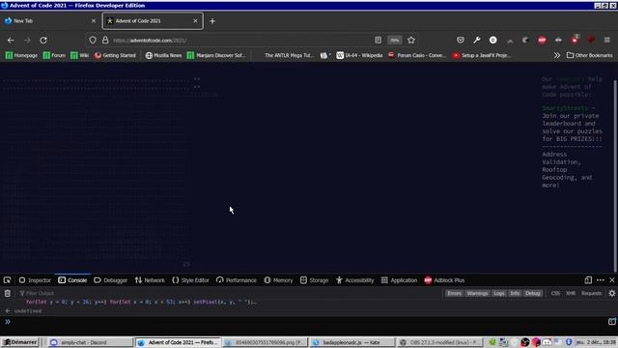618x348 pixels.
Task: Bookmark this page with the star
Action: (411, 41)
